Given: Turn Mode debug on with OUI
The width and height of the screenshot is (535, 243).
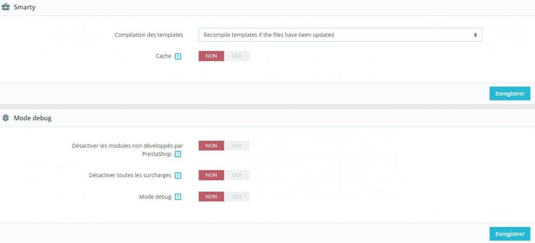Looking at the screenshot, I should [x=237, y=196].
